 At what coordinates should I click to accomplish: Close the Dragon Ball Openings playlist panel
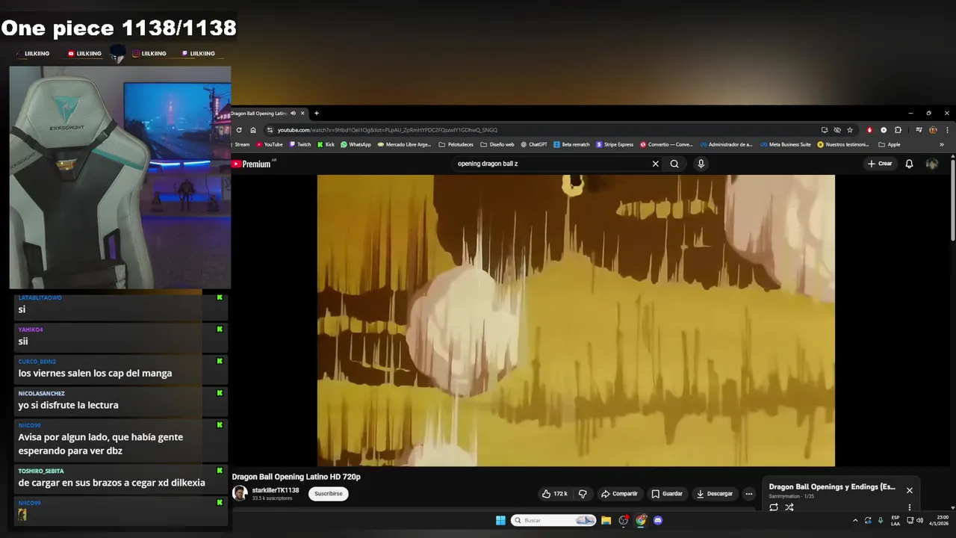pos(909,490)
